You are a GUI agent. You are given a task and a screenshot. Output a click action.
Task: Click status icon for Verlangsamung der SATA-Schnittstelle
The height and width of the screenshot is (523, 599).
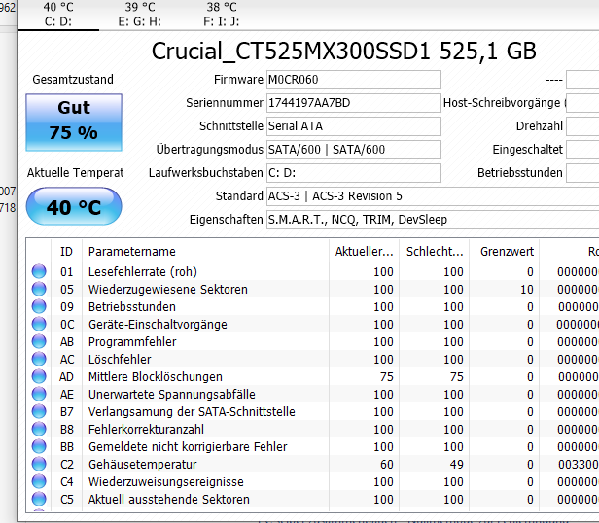(x=39, y=412)
